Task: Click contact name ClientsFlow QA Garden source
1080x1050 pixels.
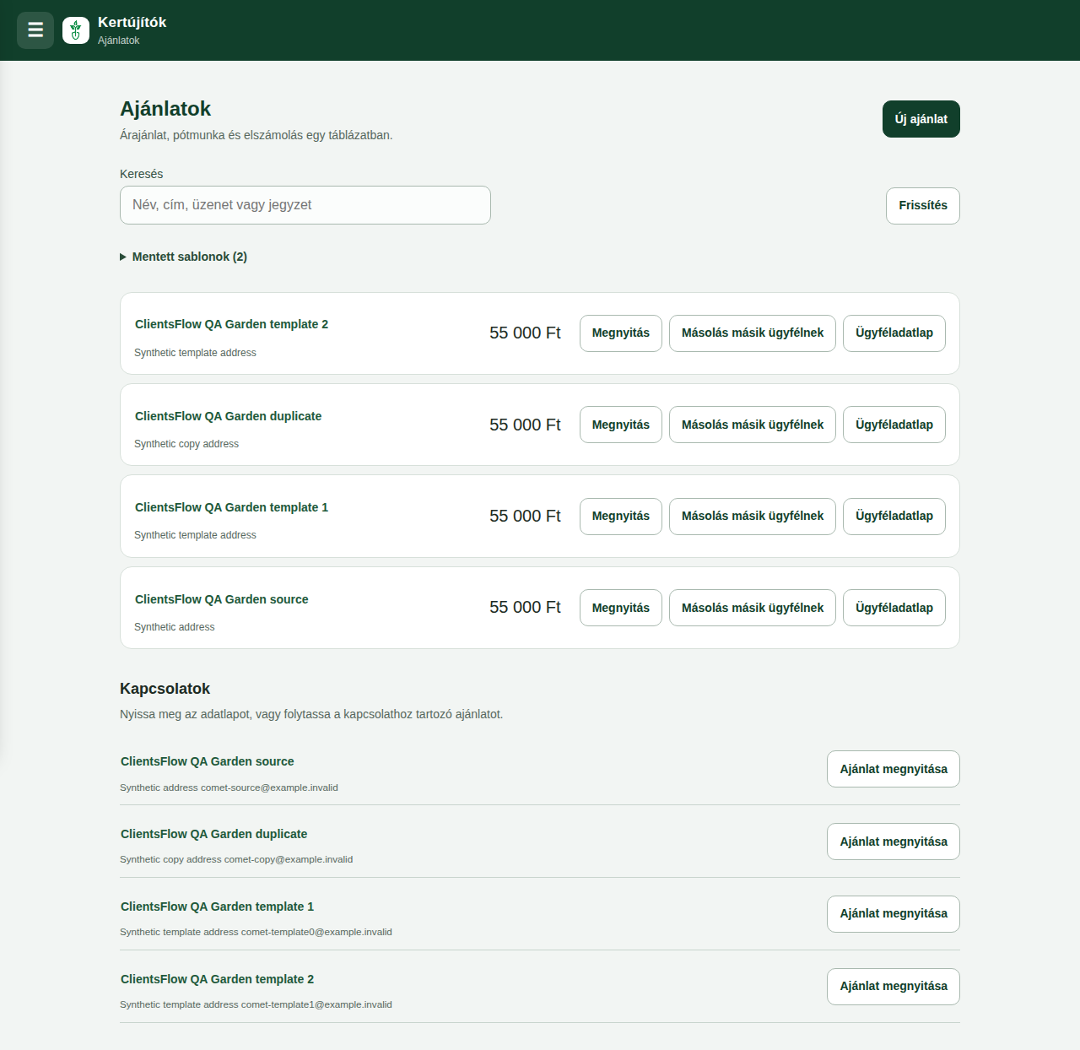Action: 207,761
